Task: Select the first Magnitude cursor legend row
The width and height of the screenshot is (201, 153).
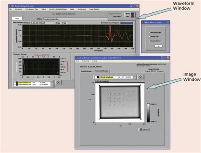Action: 32,82
